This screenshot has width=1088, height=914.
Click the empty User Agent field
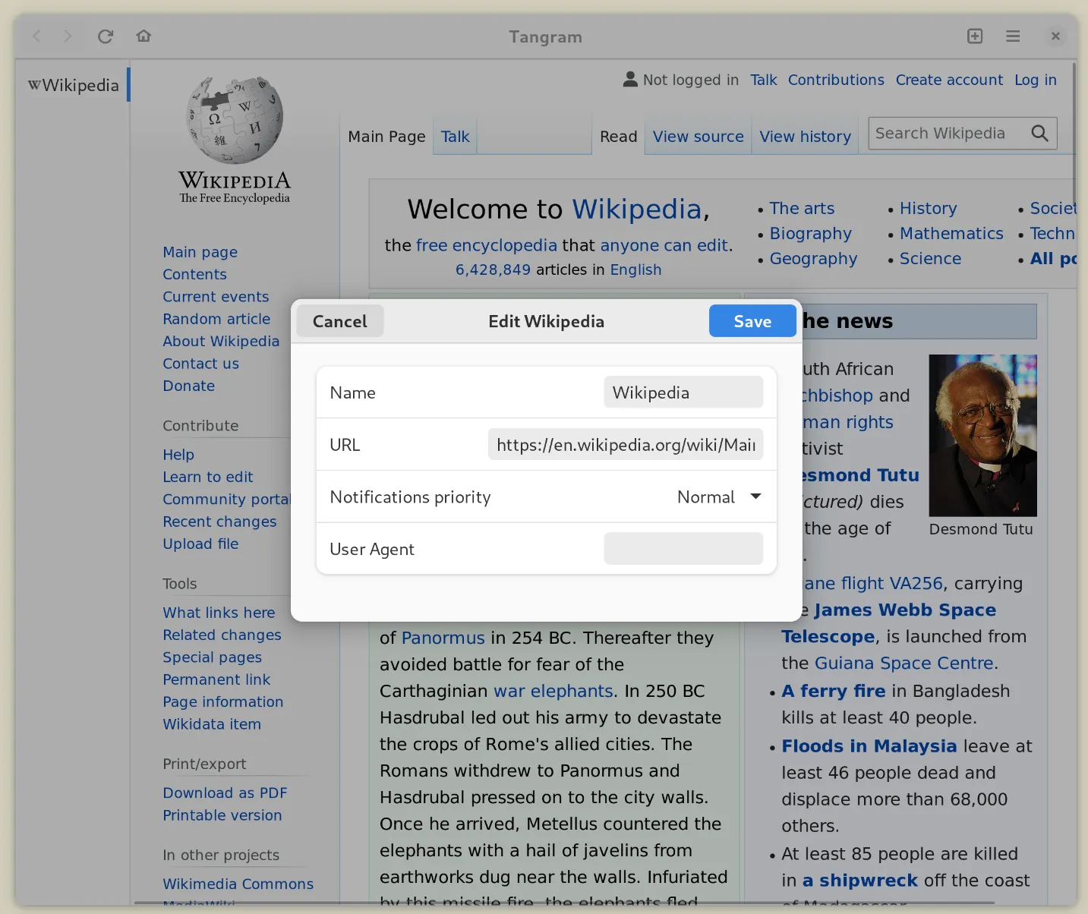(683, 549)
